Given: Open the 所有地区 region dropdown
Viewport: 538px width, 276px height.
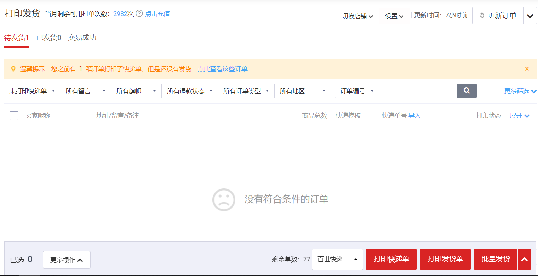Looking at the screenshot, I should tap(303, 91).
